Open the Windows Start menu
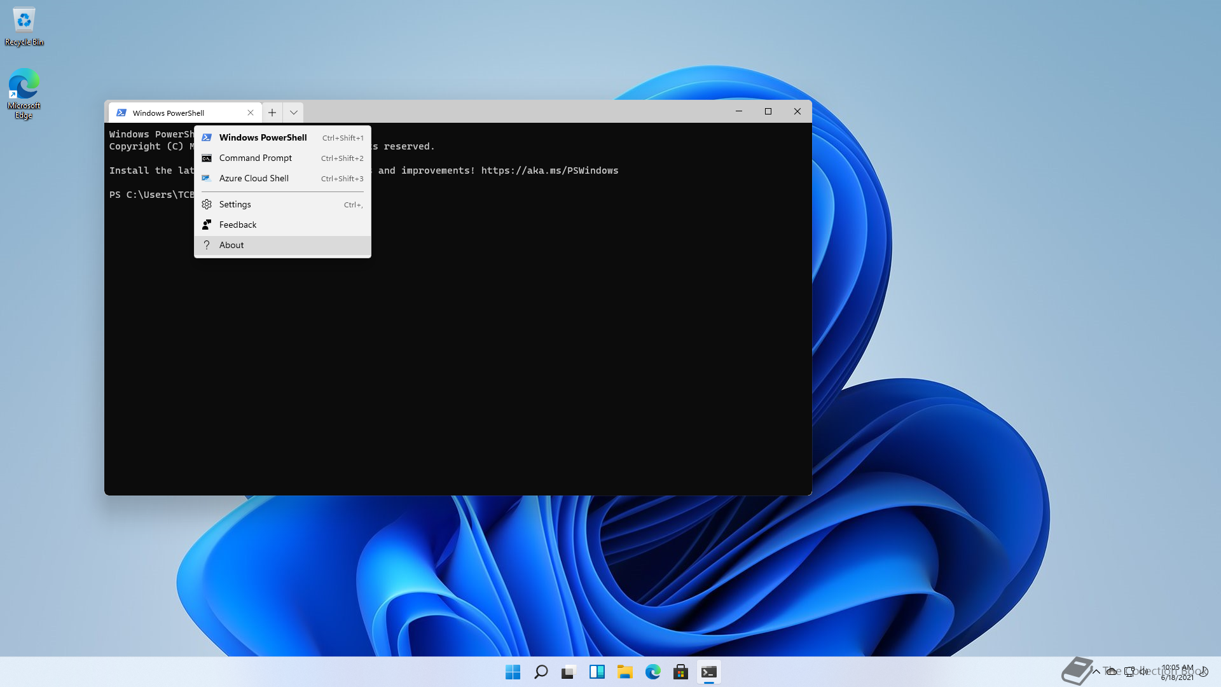 (x=513, y=672)
